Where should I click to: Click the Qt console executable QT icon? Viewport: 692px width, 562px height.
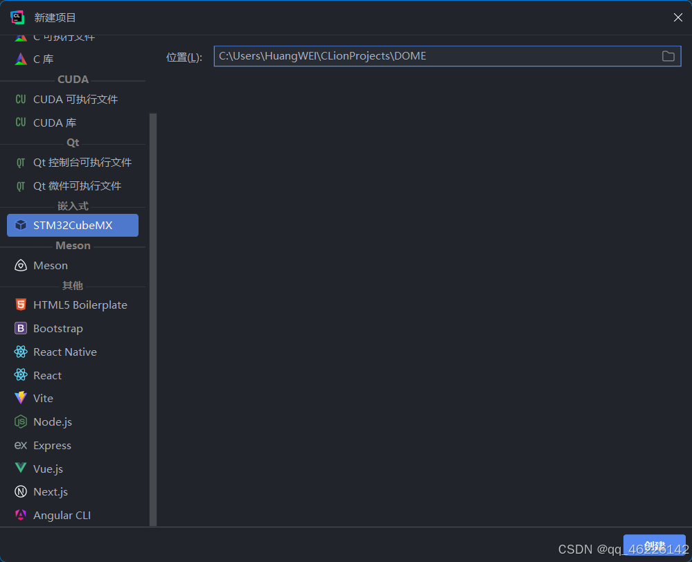[x=21, y=163]
